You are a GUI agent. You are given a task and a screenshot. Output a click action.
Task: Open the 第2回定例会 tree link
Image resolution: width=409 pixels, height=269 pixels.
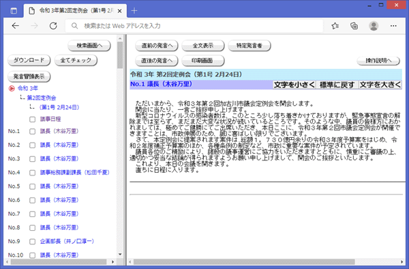tap(42, 98)
